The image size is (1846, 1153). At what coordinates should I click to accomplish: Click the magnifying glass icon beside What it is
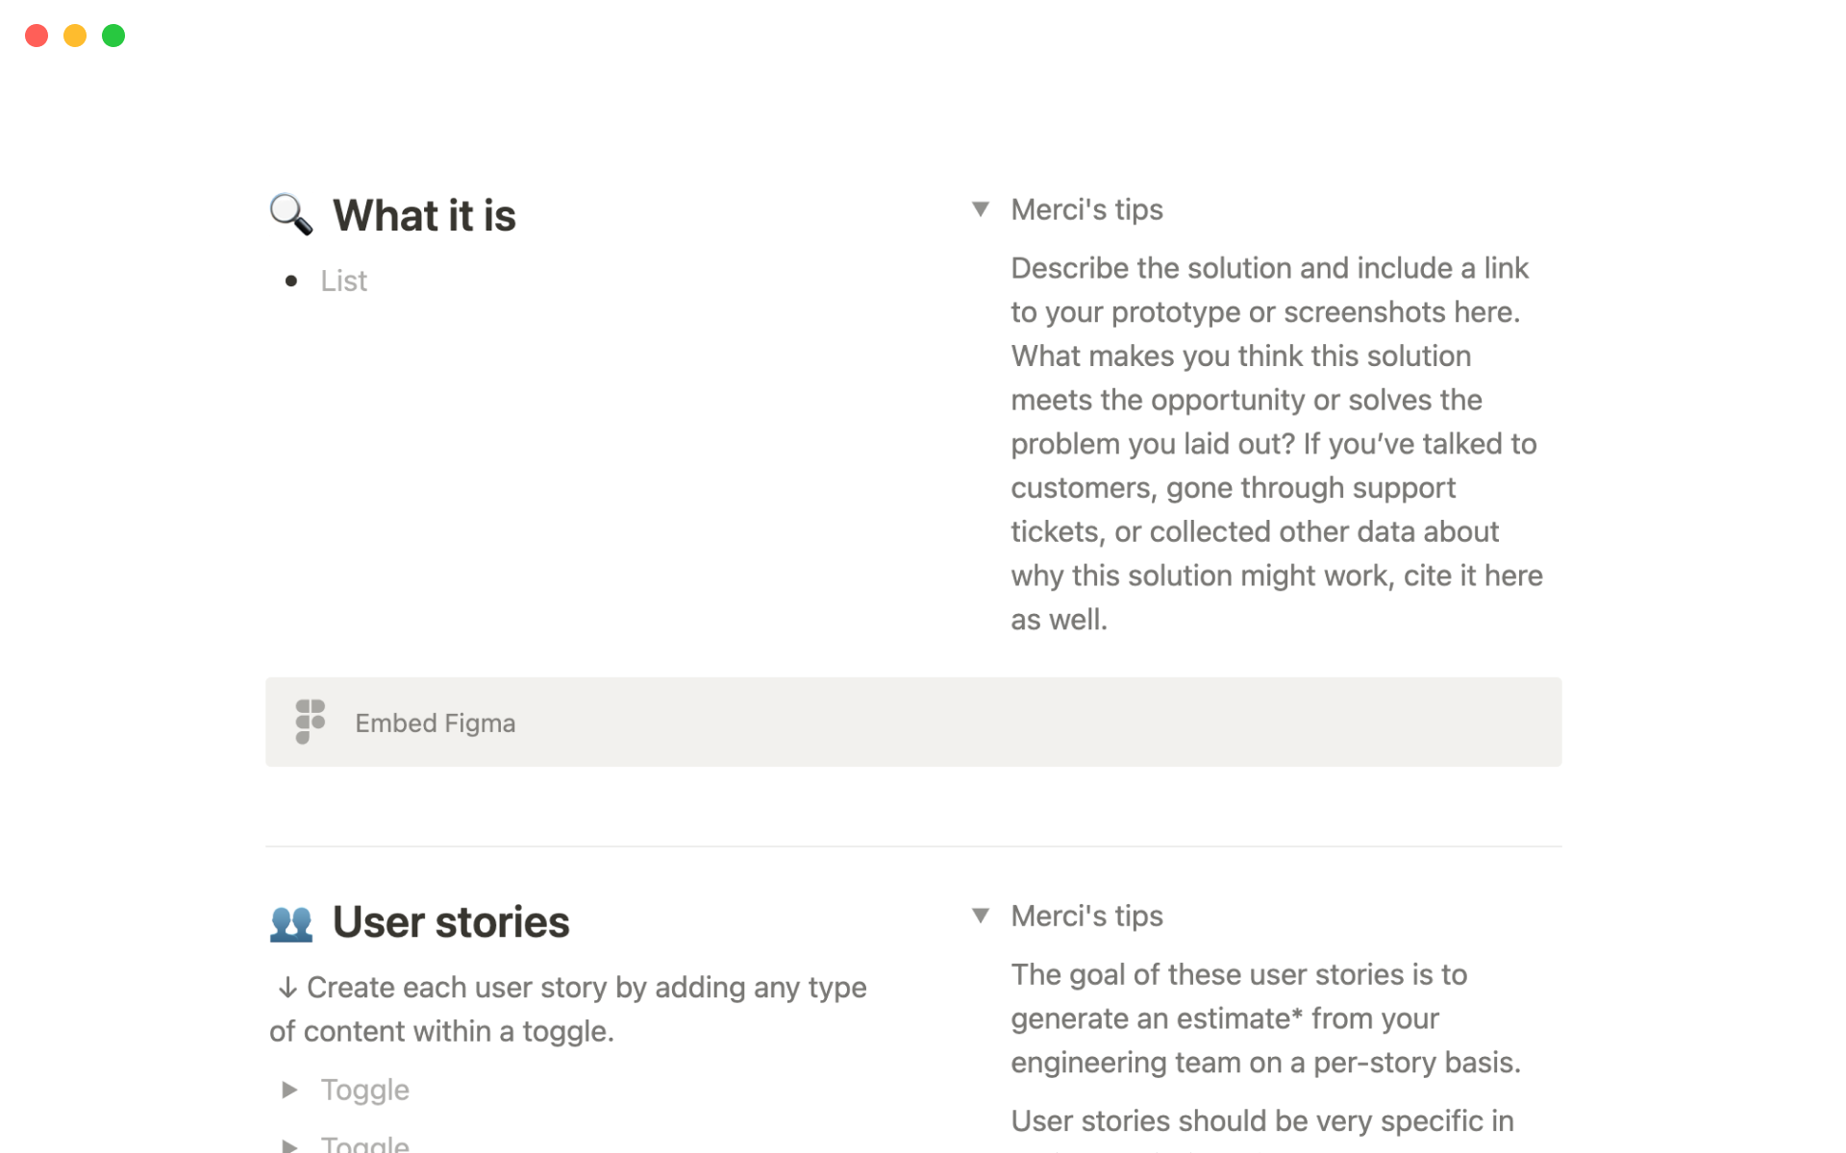pos(290,214)
